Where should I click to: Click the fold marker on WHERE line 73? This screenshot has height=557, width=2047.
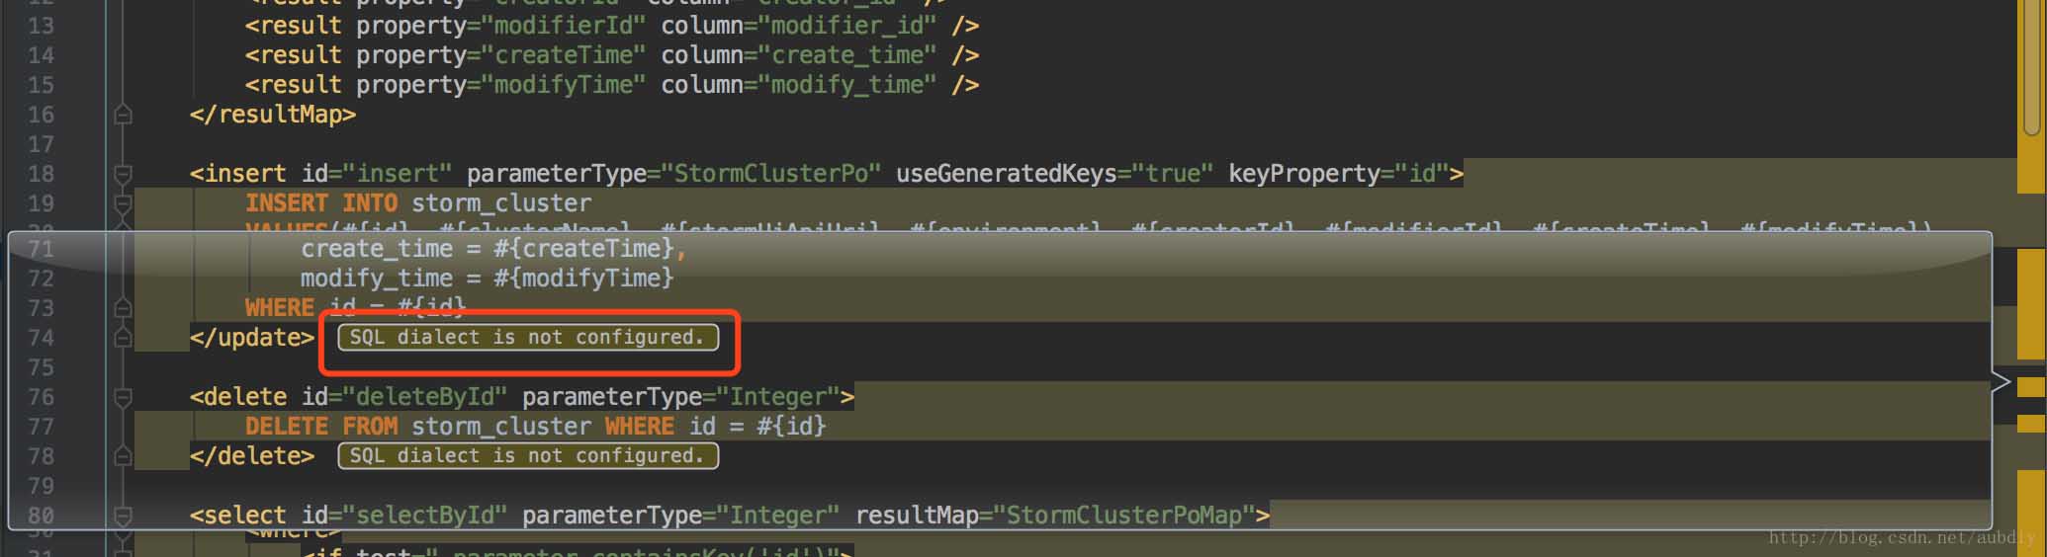[x=123, y=308]
